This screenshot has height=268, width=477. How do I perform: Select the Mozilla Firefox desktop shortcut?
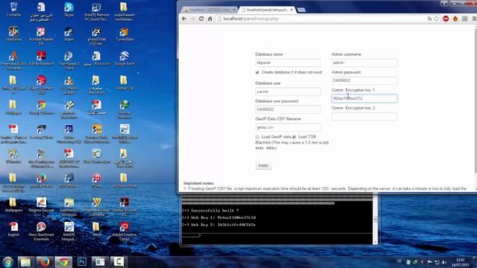click(41, 180)
